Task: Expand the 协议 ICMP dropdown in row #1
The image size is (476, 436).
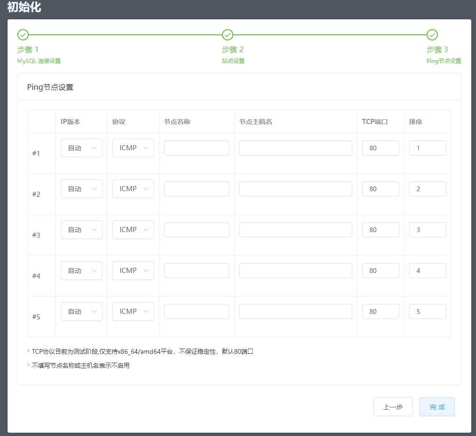Action: tap(133, 148)
